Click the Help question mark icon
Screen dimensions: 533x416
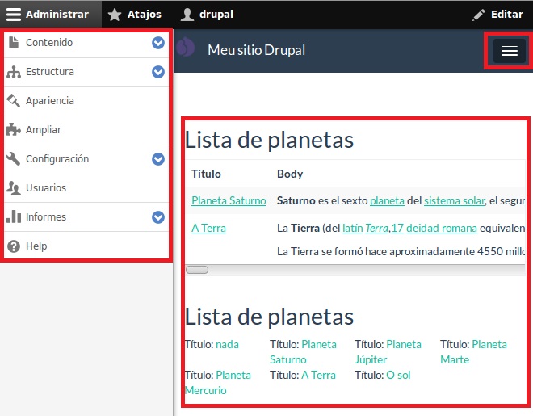pyautogui.click(x=14, y=246)
